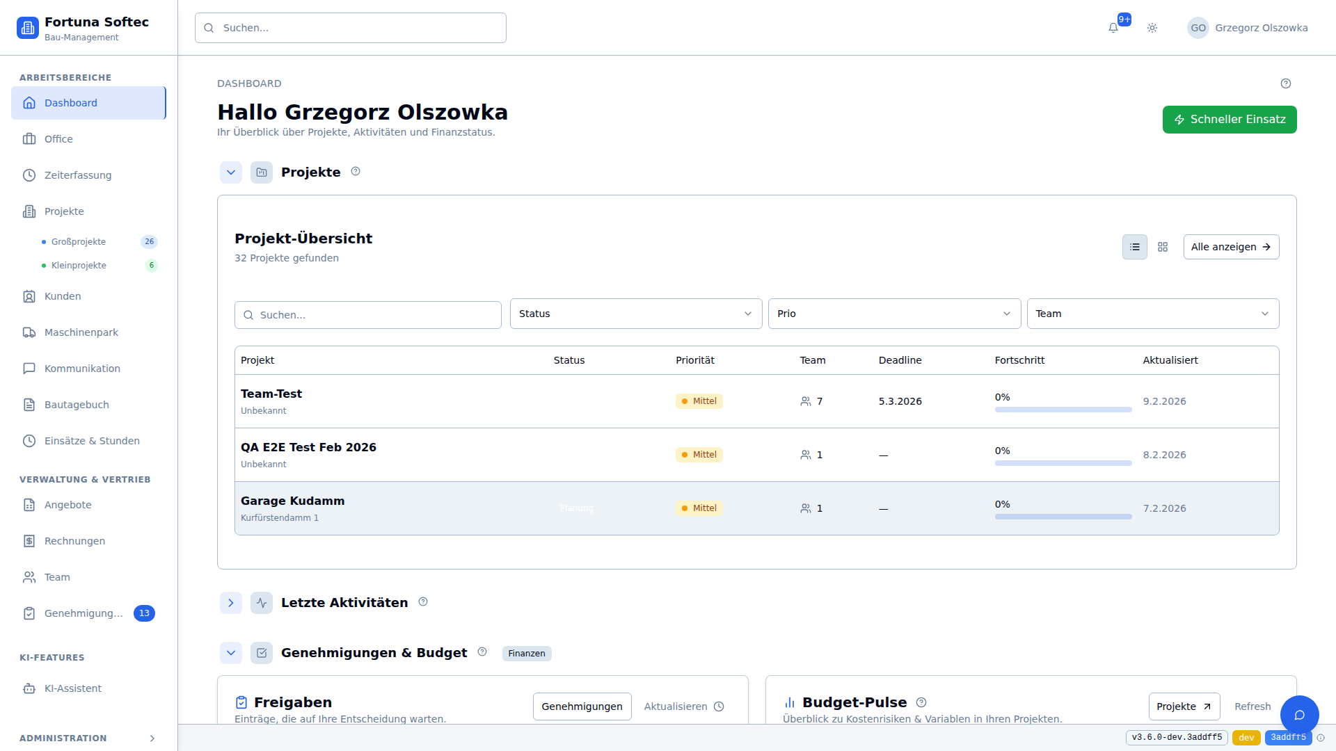Open Maschinenpark in the sidebar
1336x751 pixels.
[x=81, y=332]
